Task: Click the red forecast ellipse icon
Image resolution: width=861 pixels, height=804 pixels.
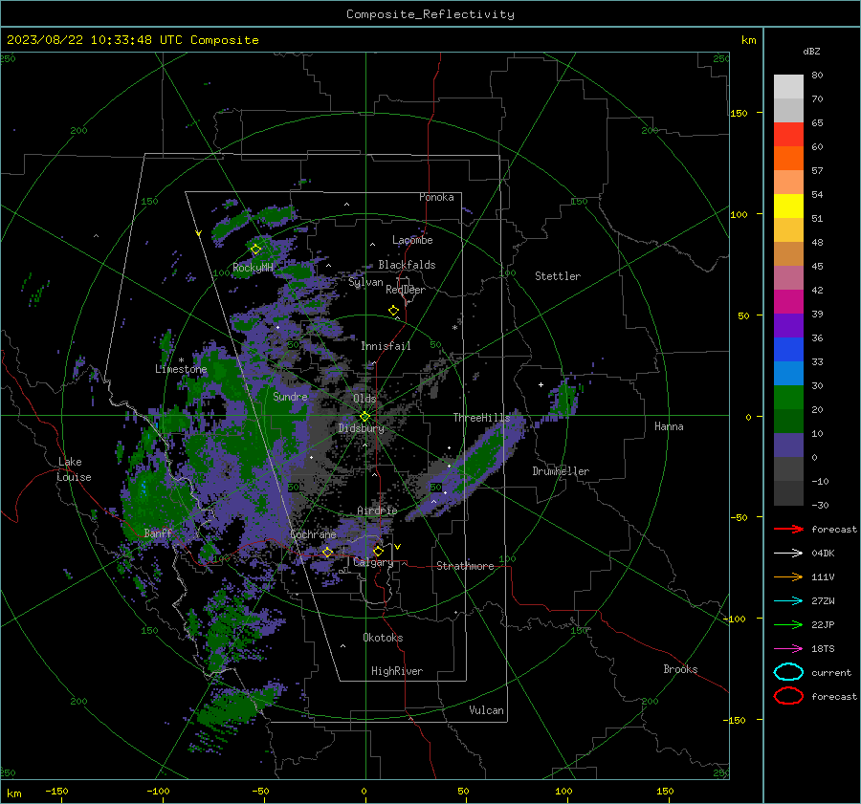Action: click(x=788, y=696)
